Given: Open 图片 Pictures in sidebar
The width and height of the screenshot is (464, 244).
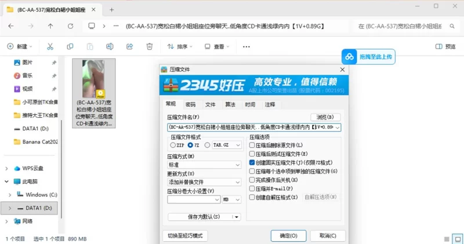Looking at the screenshot, I should click(x=27, y=63).
